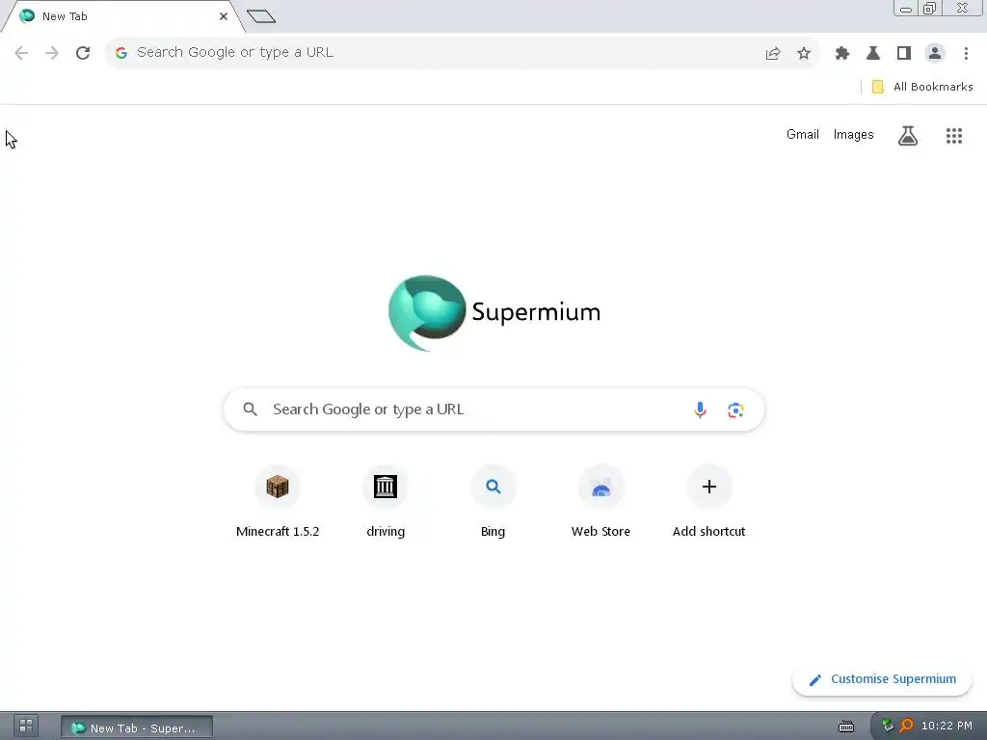Click the 10:22 PM clock
This screenshot has width=987, height=740.
(x=947, y=726)
